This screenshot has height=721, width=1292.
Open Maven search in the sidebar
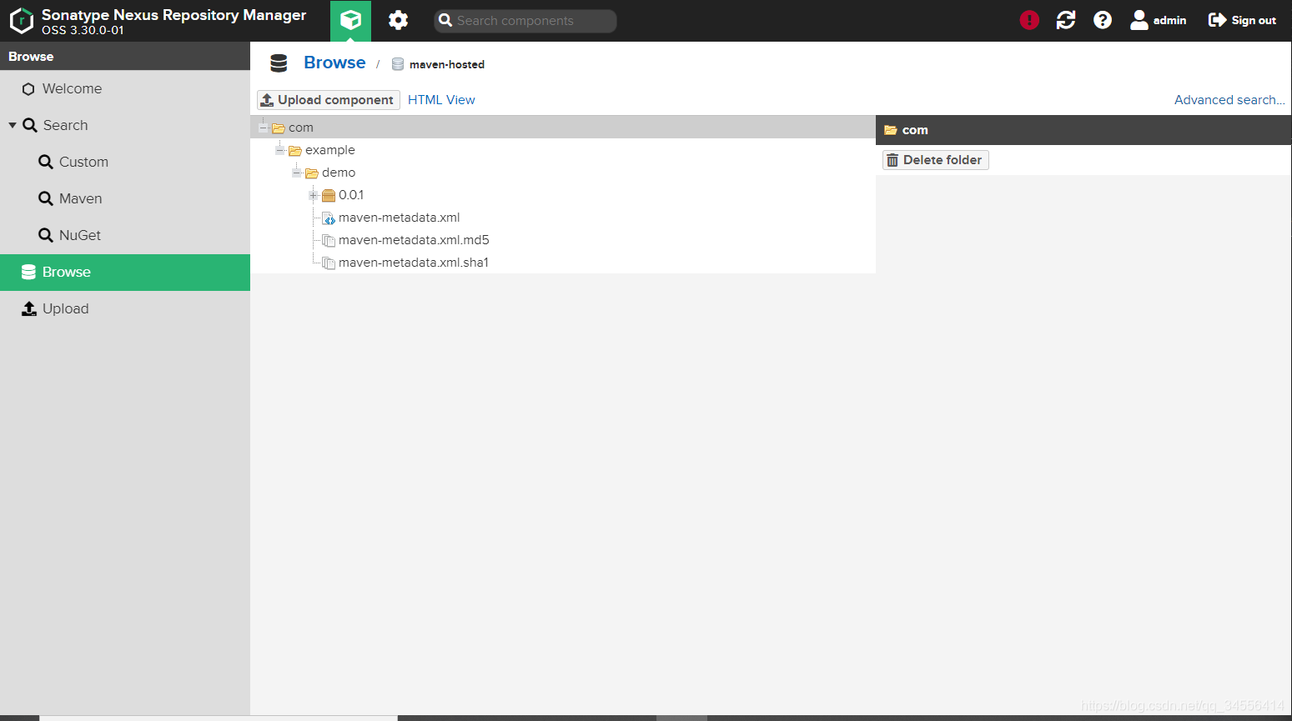(125, 198)
